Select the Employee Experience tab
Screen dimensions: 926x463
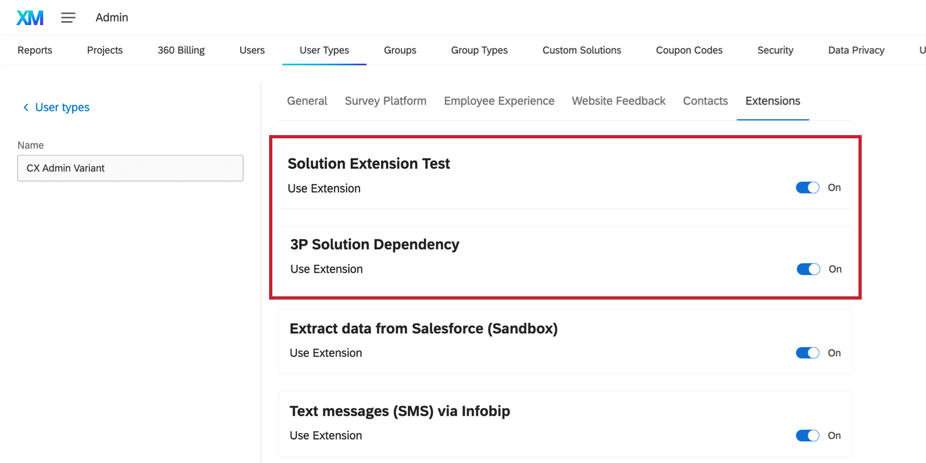499,101
